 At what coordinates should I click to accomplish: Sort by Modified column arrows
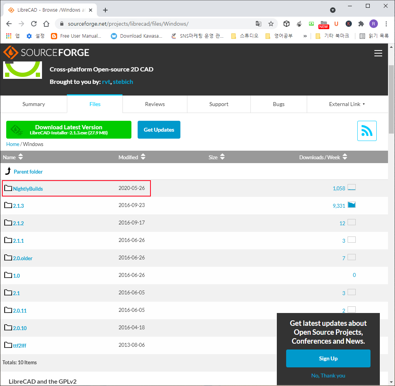click(143, 157)
